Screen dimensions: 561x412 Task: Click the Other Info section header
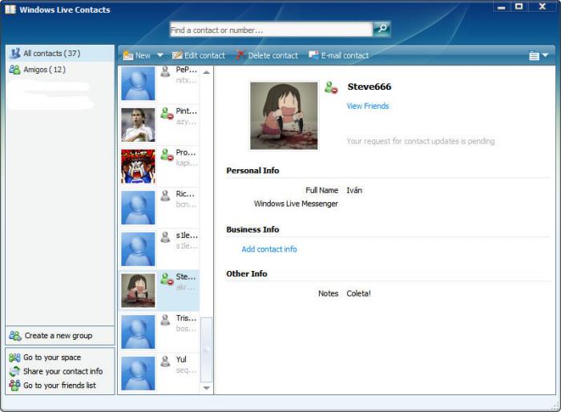[x=247, y=274]
